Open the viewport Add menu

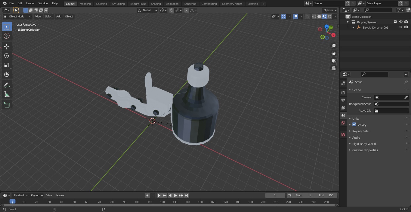coord(59,17)
